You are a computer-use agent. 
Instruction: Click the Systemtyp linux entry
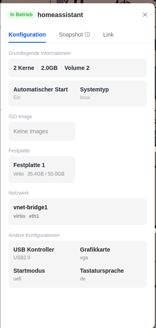[x=94, y=93]
